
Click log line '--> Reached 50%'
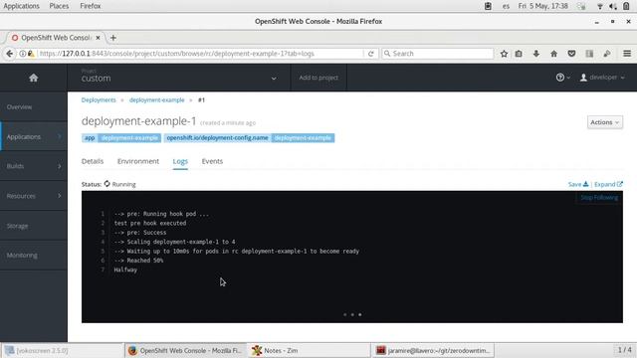coord(138,261)
